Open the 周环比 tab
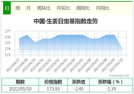 [x=44, y=8]
